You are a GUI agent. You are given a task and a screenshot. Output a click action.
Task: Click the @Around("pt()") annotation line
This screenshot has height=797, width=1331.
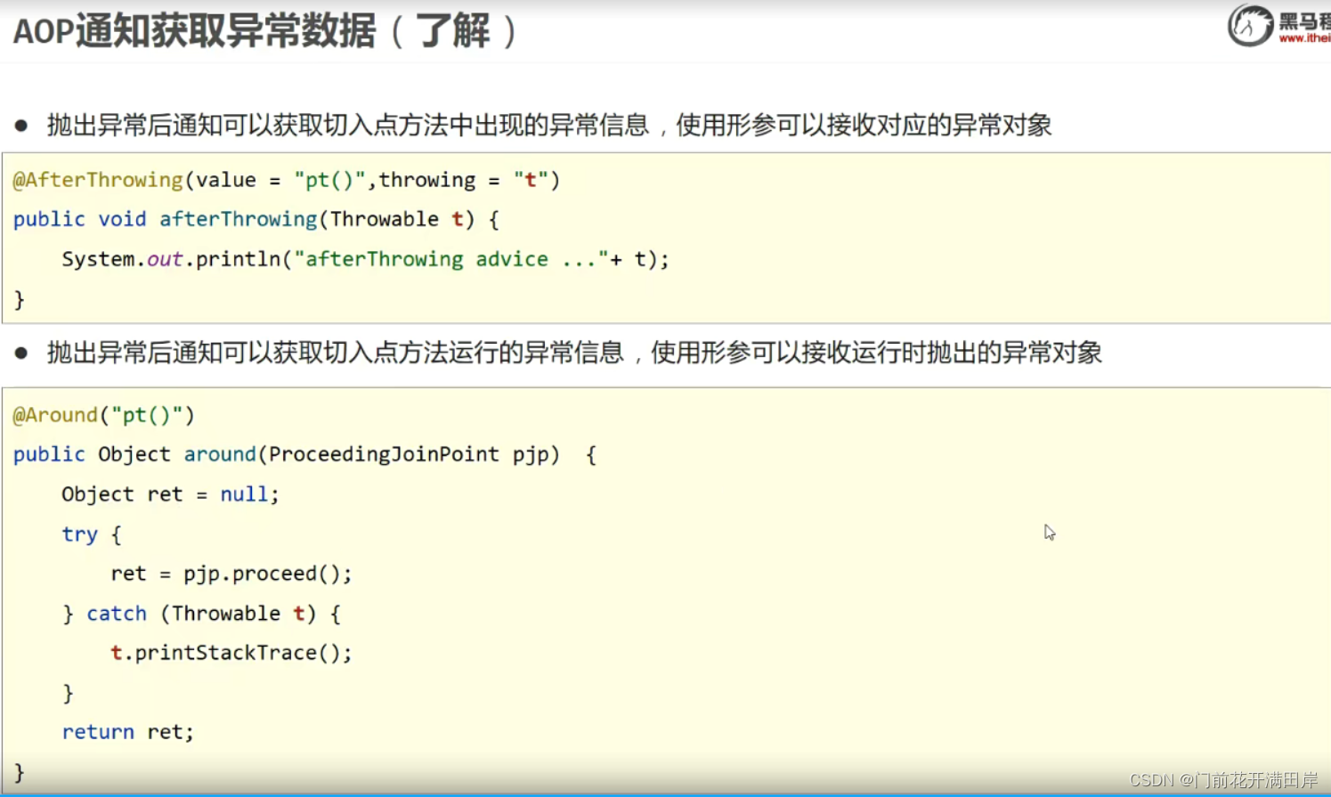[103, 415]
